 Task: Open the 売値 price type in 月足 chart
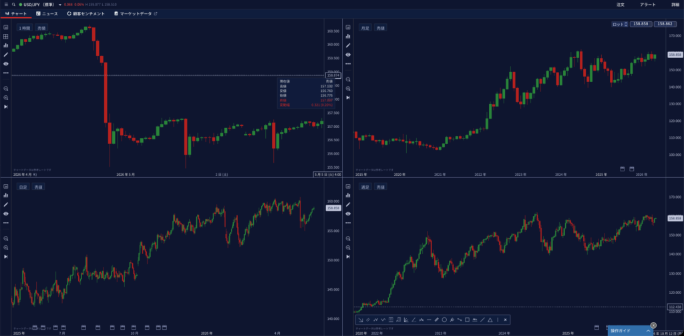tap(380, 27)
